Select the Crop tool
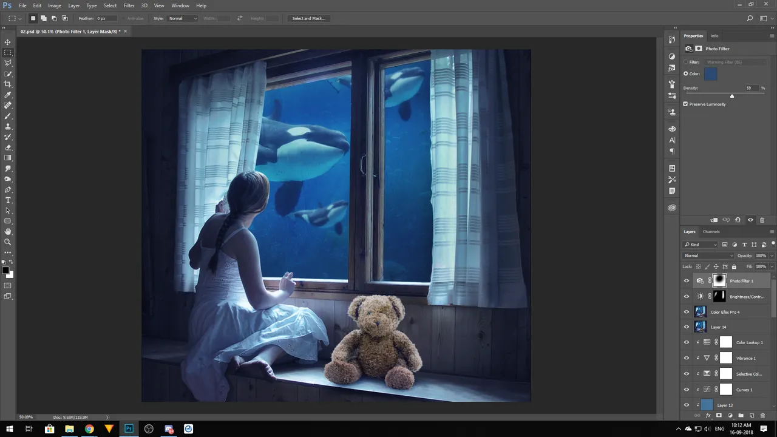The image size is (777, 437). click(x=8, y=84)
